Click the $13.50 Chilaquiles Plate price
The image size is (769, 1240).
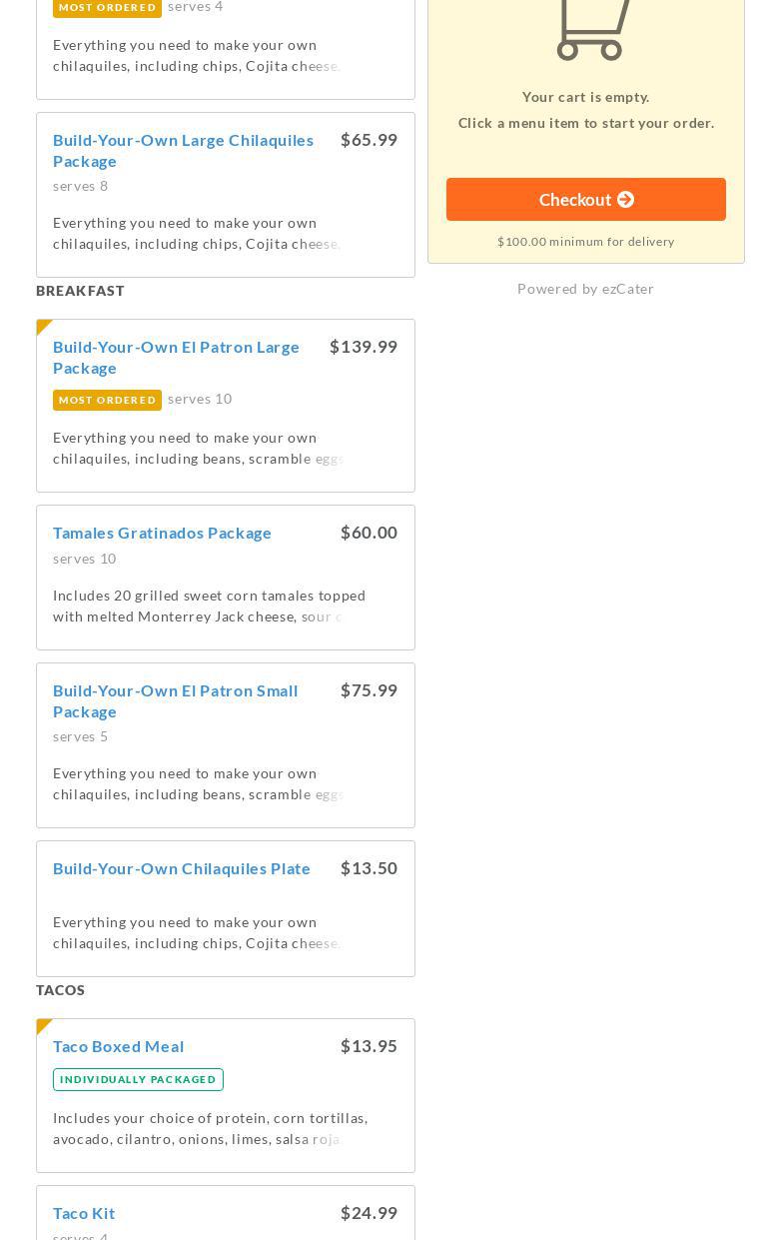click(369, 868)
